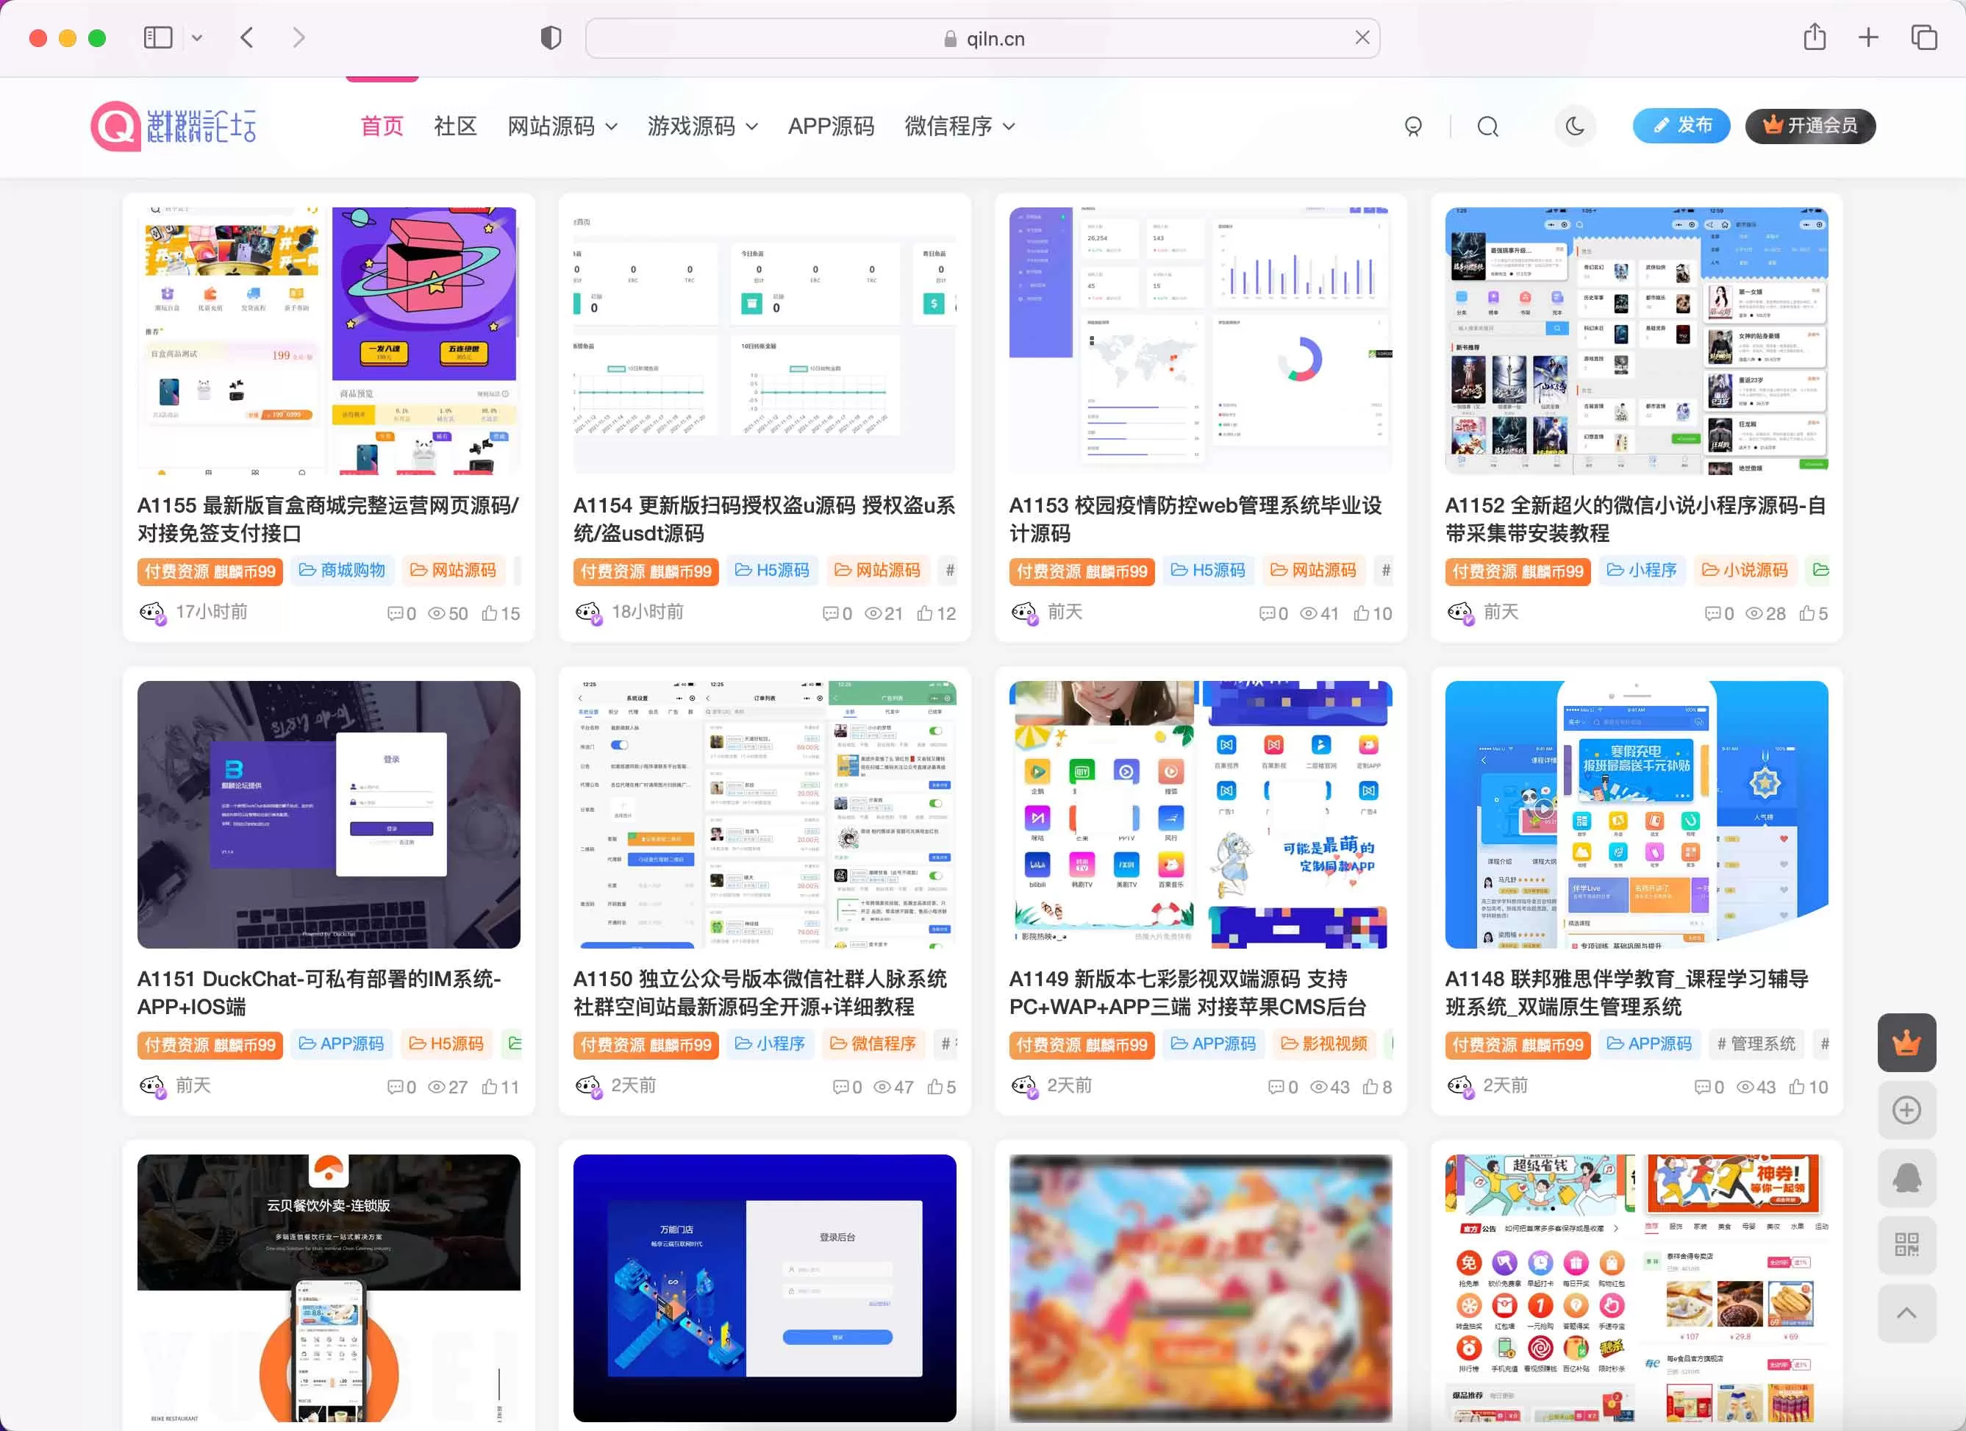Open A1151 DuckChat post title
Screen dimensions: 1966x1431
pyautogui.click(x=319, y=993)
